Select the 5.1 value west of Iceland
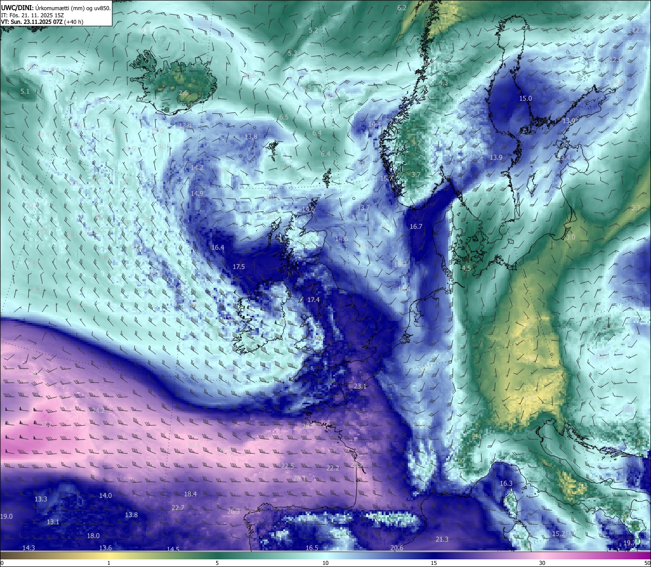The width and height of the screenshot is (651, 567). click(x=25, y=92)
